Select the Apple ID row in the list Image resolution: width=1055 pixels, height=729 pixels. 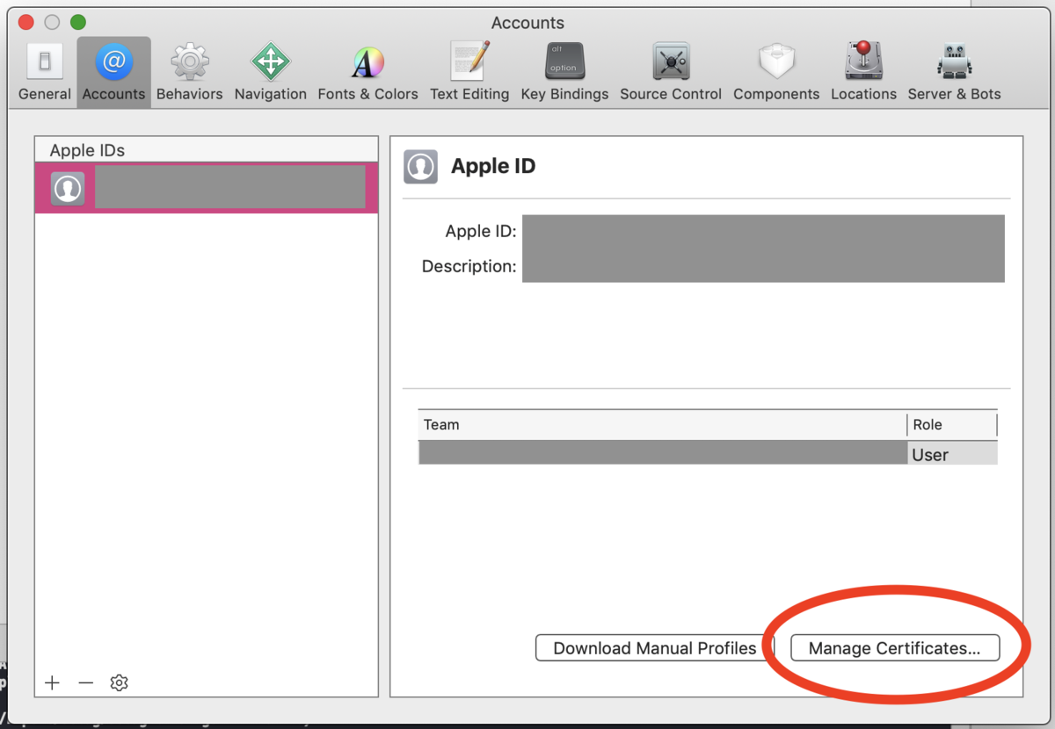point(207,188)
